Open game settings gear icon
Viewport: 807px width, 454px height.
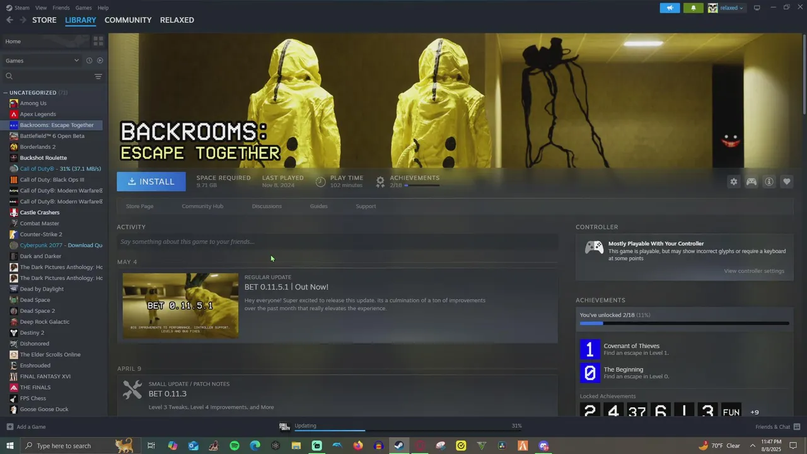734,182
